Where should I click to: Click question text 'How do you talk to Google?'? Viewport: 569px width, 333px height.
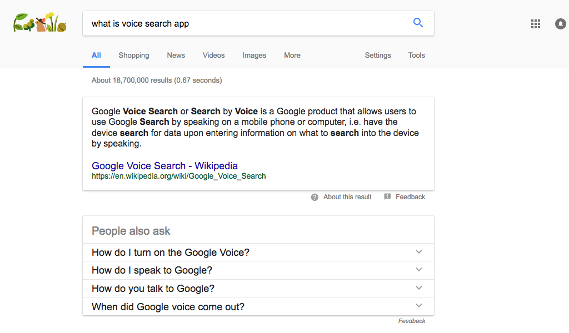[153, 289]
